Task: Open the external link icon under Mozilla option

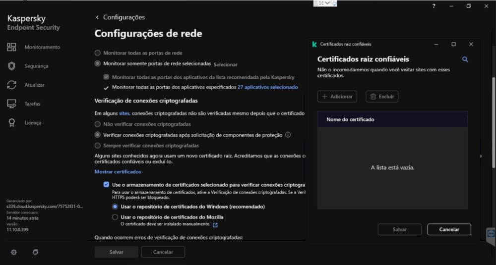Action: coord(215,225)
